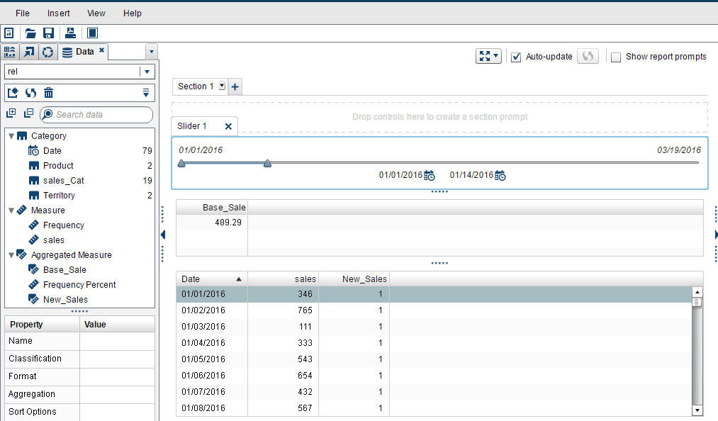Click the Product category item icon
The image size is (718, 421).
(x=34, y=166)
